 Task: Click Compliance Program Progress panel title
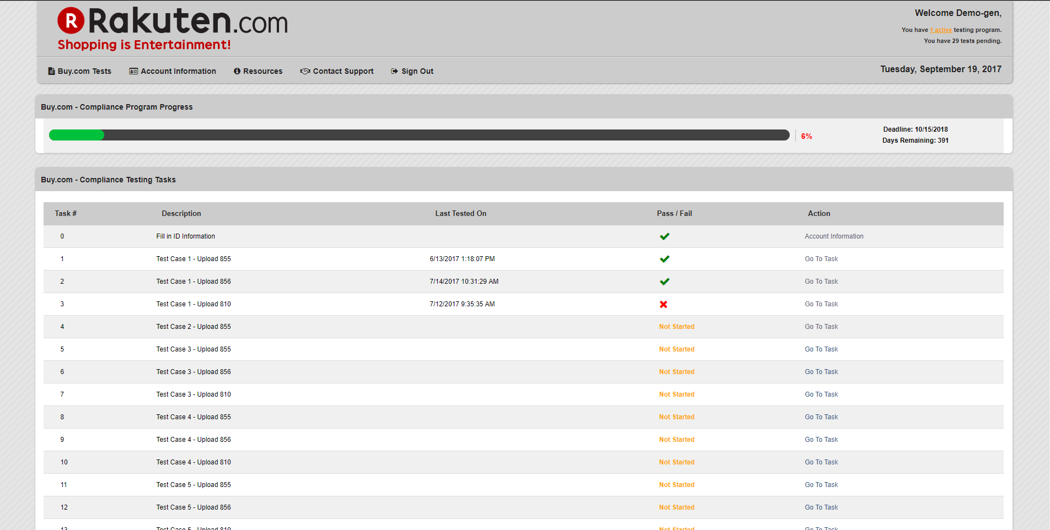click(x=117, y=107)
